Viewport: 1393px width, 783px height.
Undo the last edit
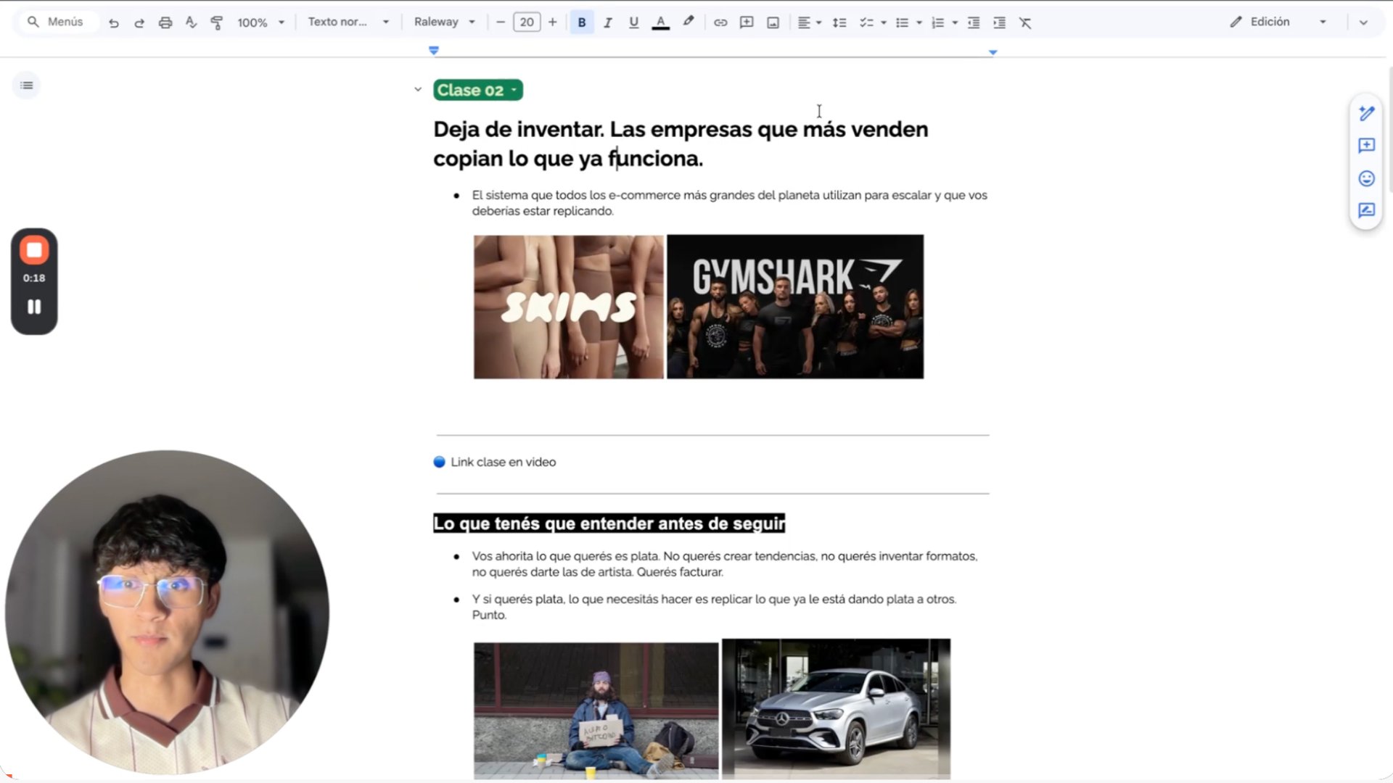[x=114, y=22]
